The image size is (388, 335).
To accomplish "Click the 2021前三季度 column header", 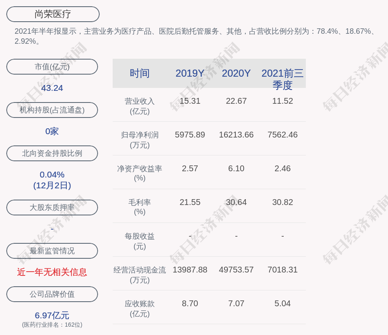I will pos(282,79).
